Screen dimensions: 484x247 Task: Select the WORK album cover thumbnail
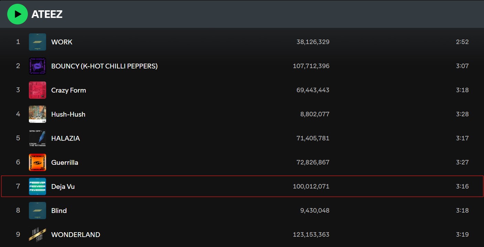click(x=37, y=42)
